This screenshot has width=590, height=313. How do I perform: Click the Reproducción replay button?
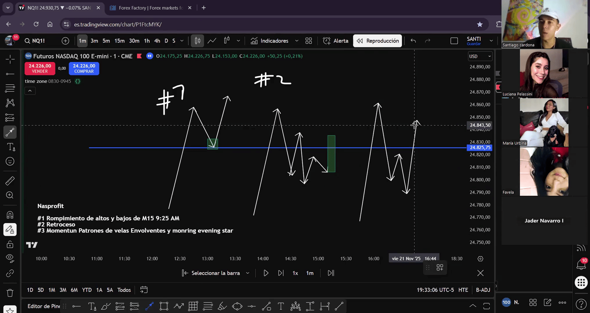377,41
